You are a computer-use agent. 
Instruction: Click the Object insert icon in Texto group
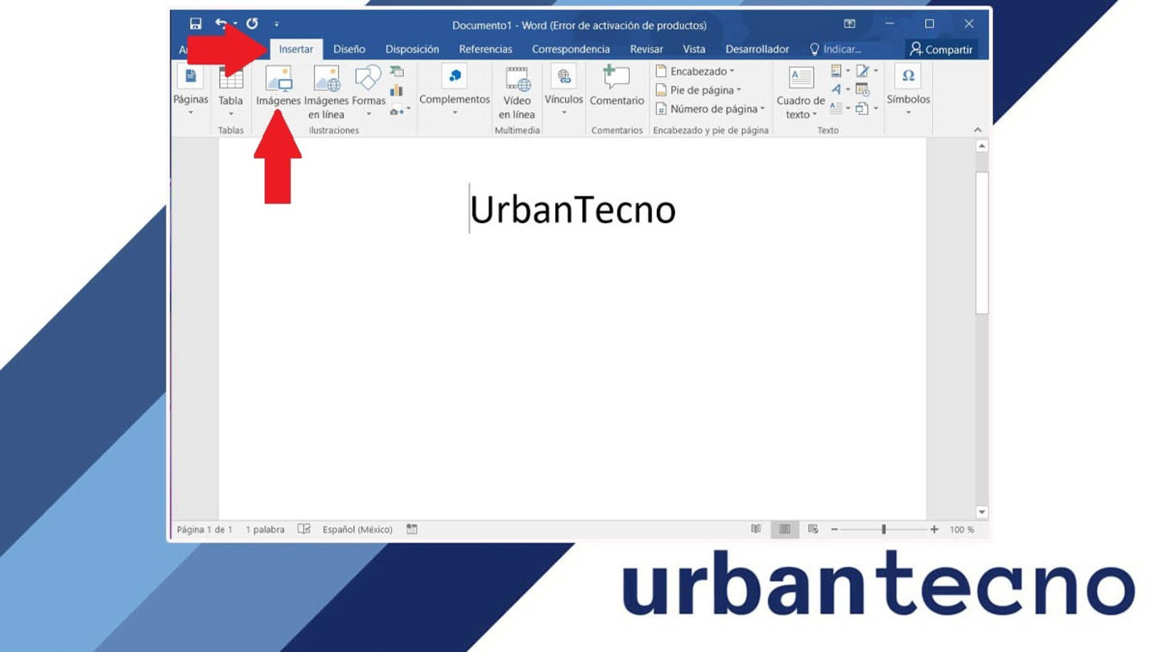[867, 108]
